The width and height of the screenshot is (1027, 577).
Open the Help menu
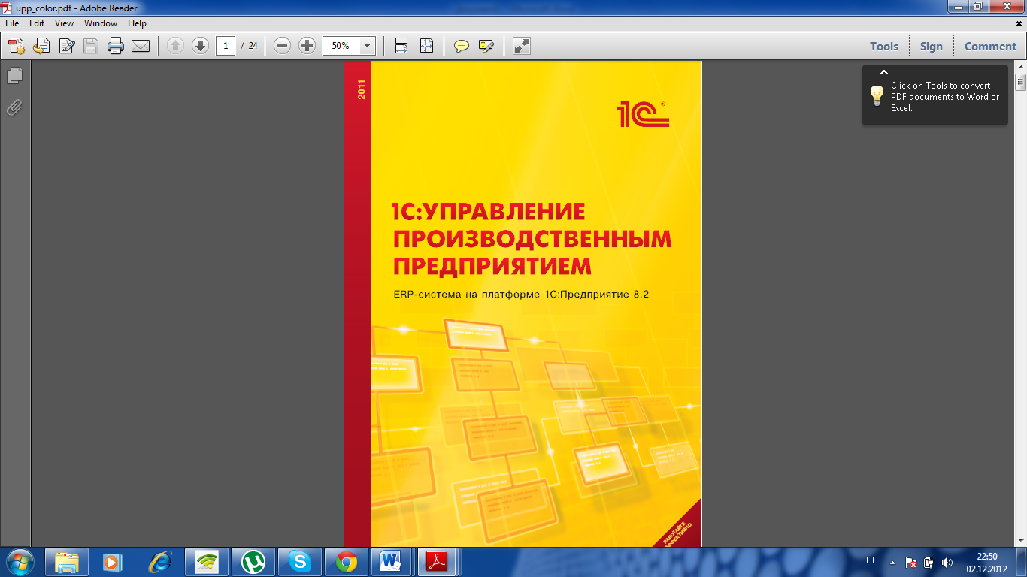click(137, 23)
